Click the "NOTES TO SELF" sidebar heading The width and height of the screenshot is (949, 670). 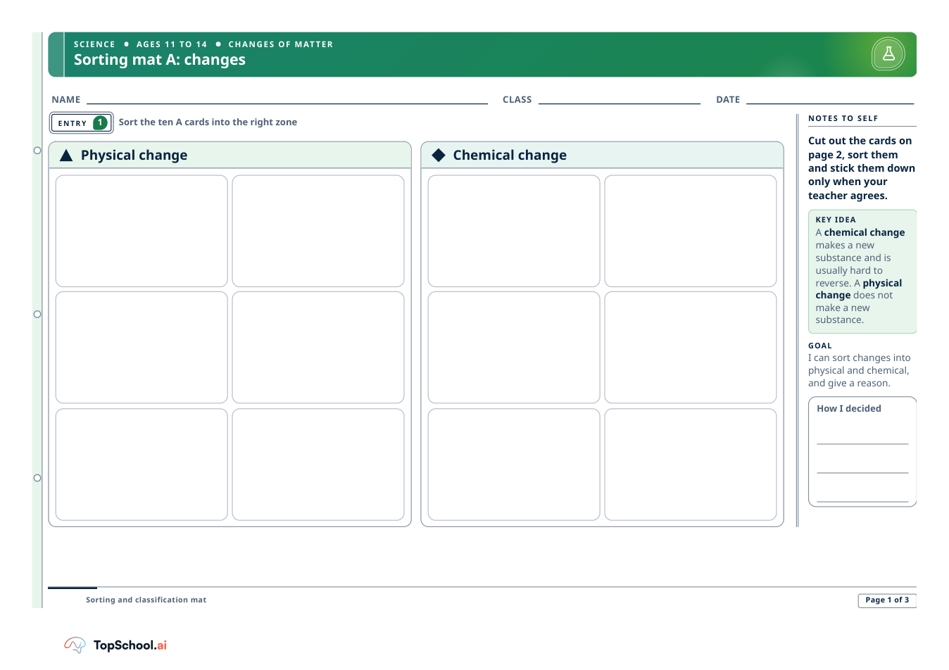point(843,118)
